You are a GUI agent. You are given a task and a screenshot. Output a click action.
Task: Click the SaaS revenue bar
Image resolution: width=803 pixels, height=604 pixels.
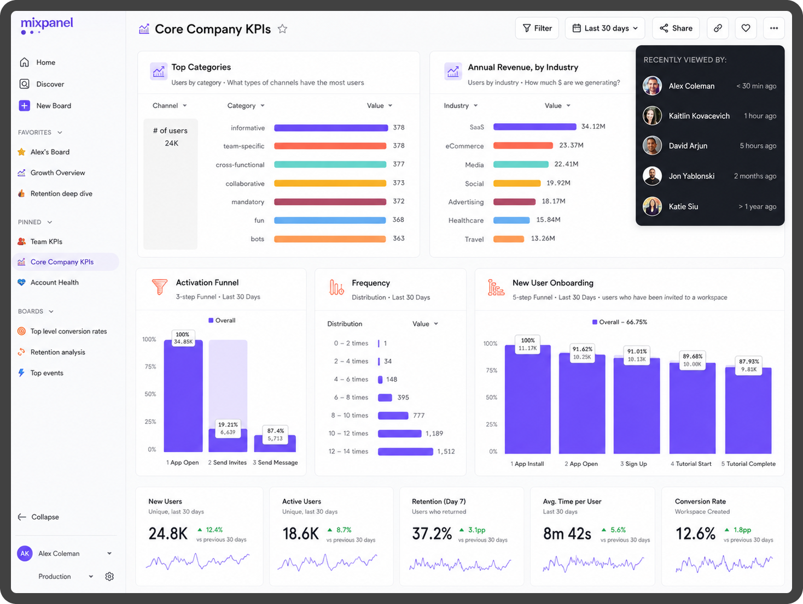pyautogui.click(x=534, y=127)
